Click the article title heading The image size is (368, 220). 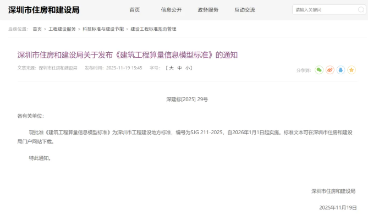click(x=128, y=54)
